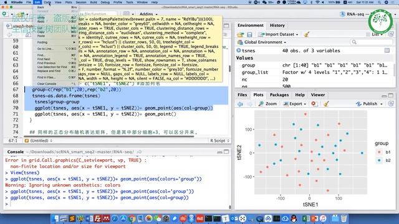
Task: Open the Trash in the Dock
Action: (344, 218)
